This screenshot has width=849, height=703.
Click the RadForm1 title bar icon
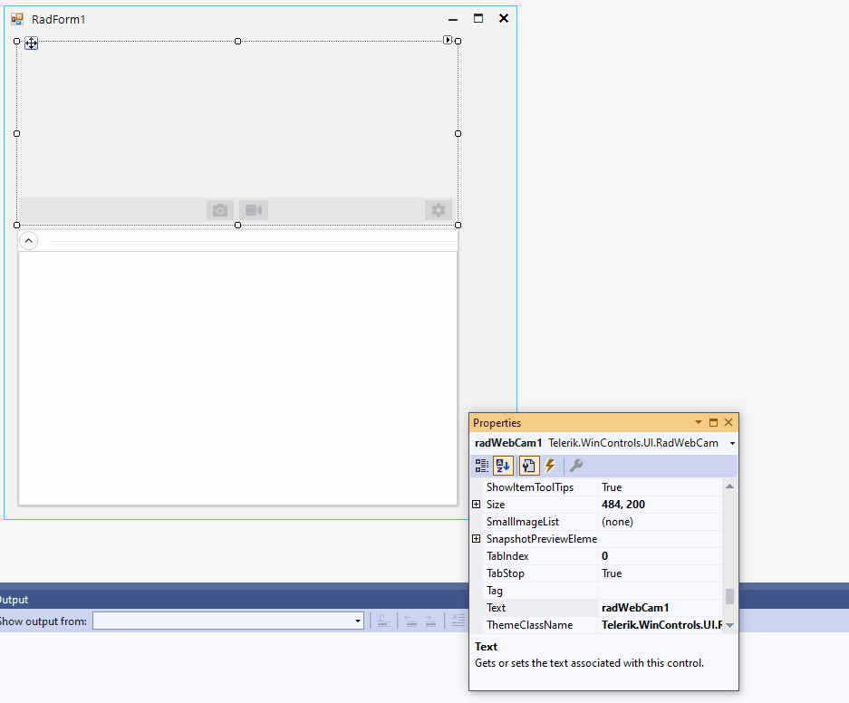click(17, 20)
